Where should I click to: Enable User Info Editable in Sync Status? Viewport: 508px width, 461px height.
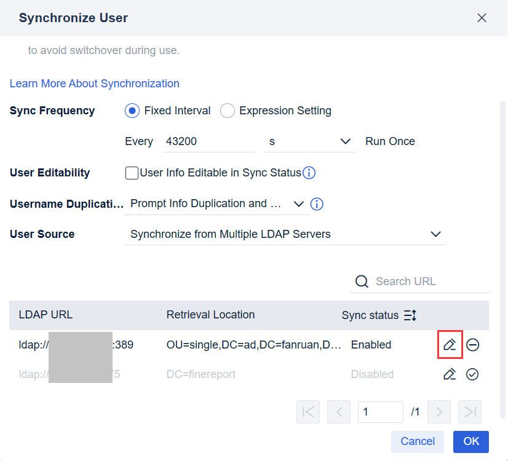click(132, 173)
